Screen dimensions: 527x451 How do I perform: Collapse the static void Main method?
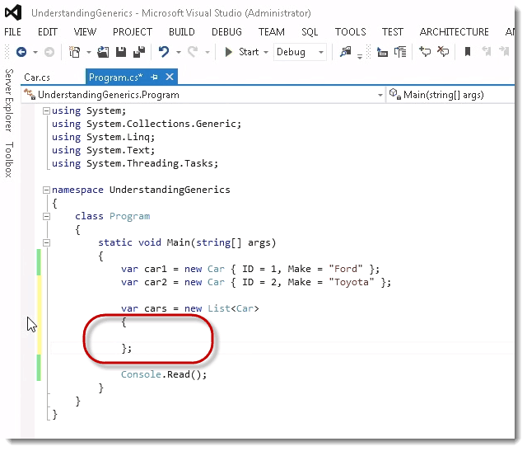click(46, 242)
